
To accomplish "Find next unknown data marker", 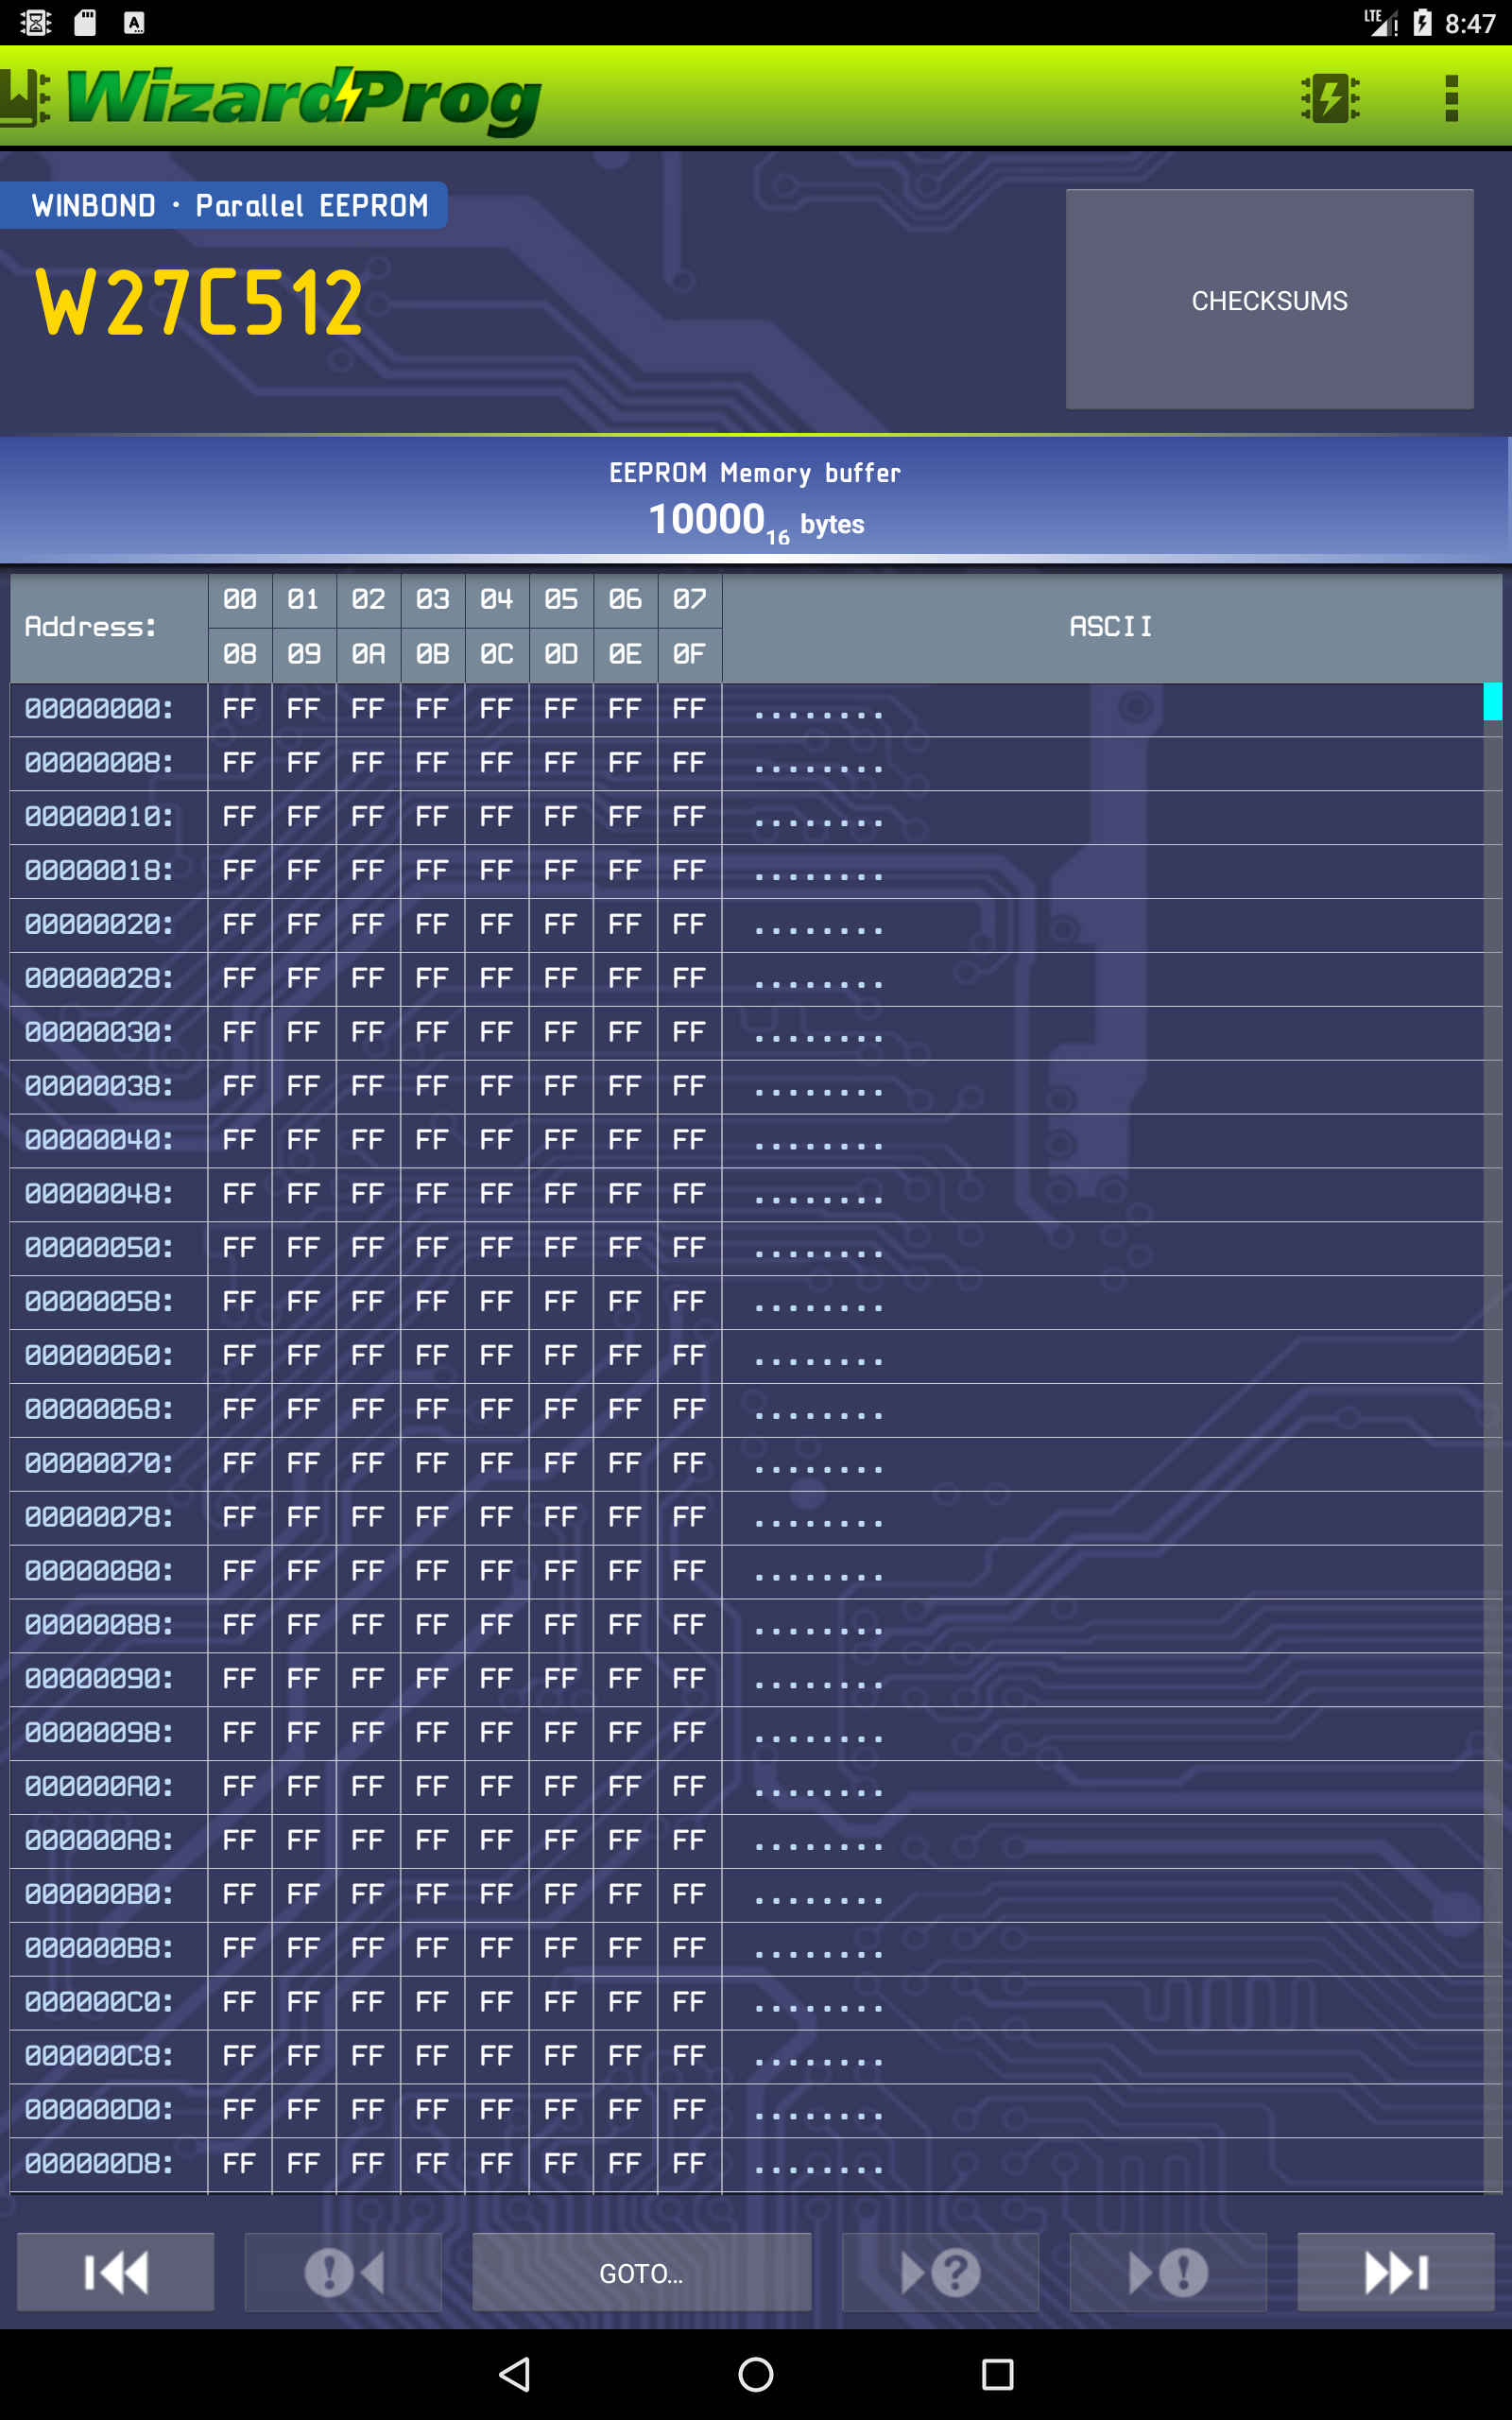I will pyautogui.click(x=940, y=2272).
